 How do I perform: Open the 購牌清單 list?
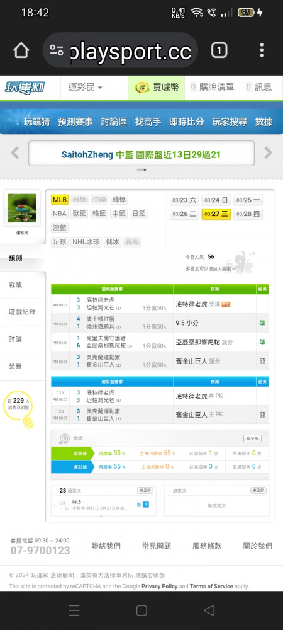(x=212, y=87)
